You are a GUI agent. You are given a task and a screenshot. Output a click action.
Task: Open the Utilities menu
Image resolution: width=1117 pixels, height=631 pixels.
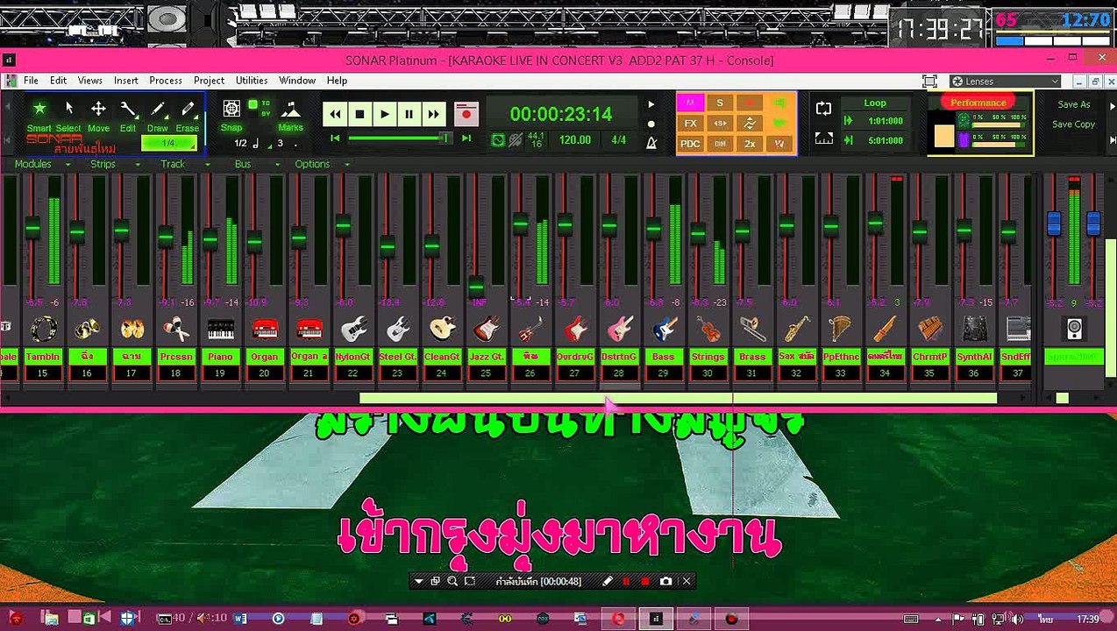click(x=251, y=80)
